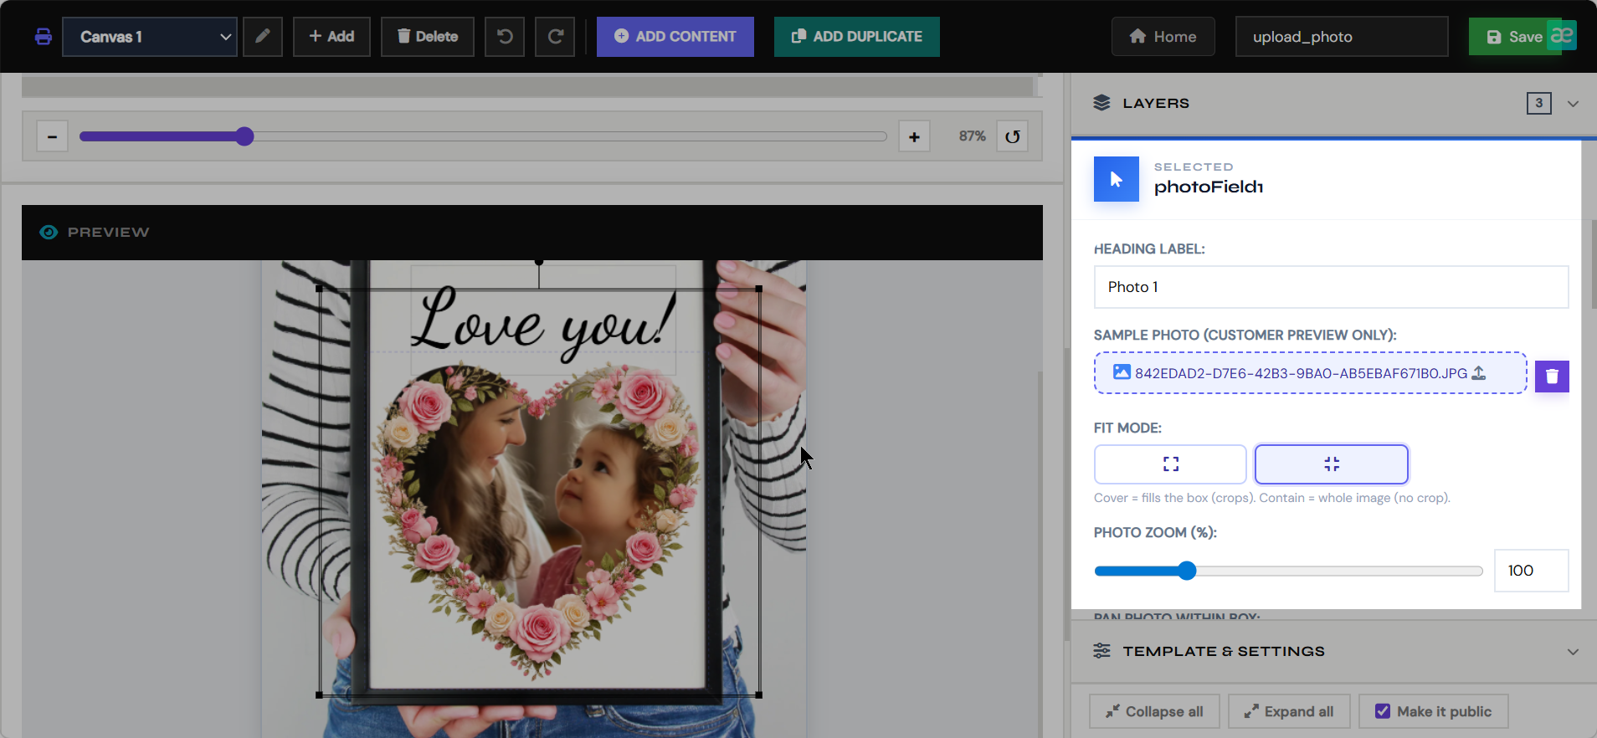Reset canvas zoom with circular arrow
The height and width of the screenshot is (738, 1597).
click(1013, 136)
